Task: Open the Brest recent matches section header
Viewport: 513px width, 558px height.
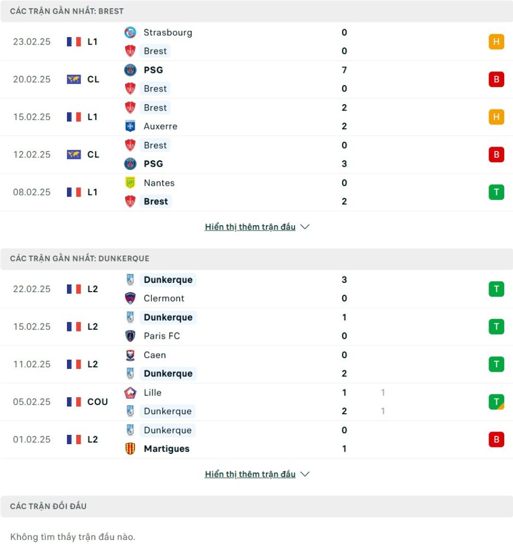Action: [67, 11]
